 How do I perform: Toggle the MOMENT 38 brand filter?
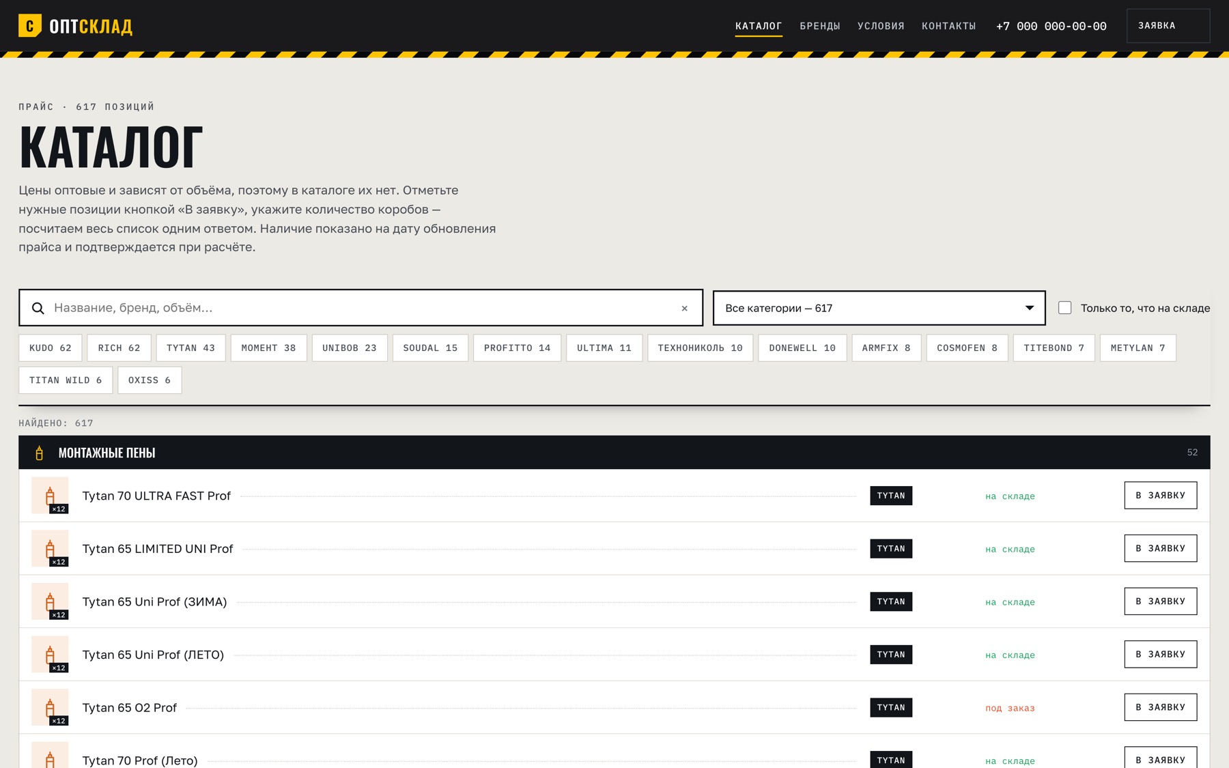[269, 348]
